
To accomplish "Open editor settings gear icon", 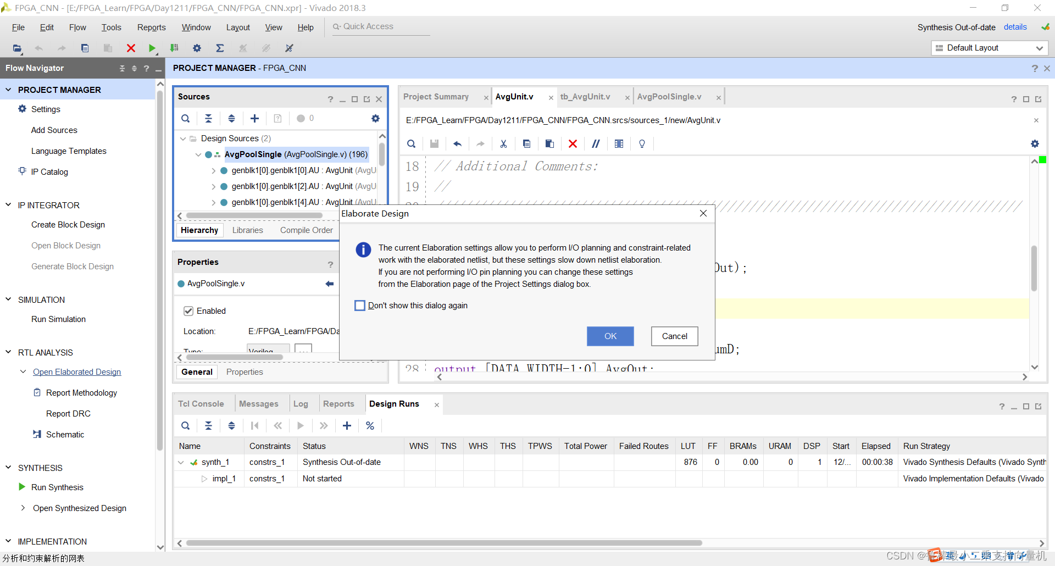I will [x=1035, y=144].
